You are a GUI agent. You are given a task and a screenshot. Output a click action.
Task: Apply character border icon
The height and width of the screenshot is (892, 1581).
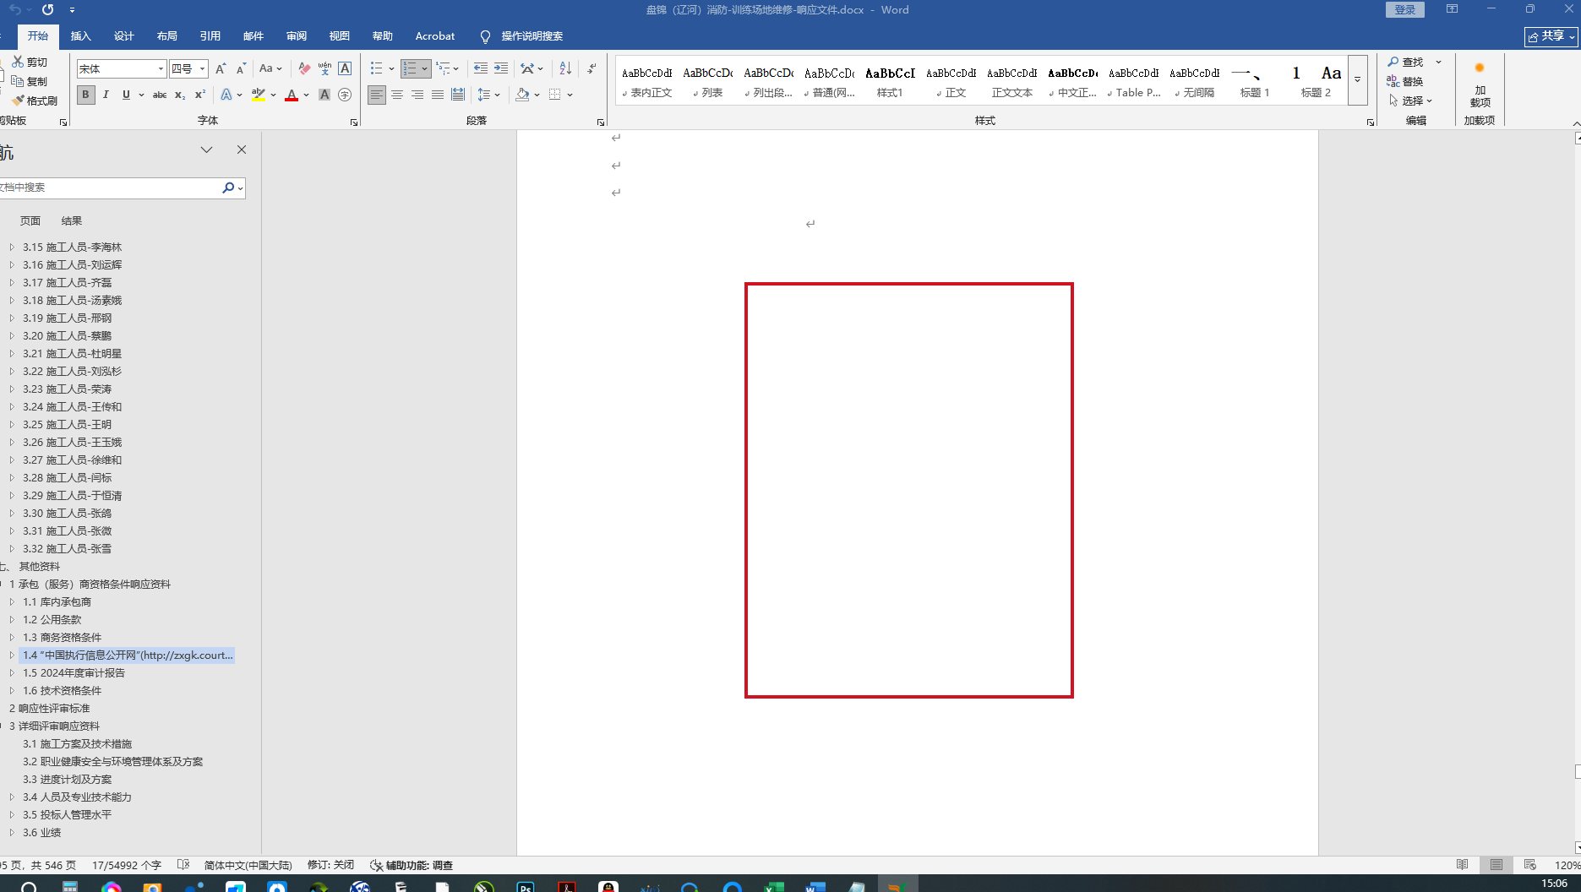[345, 68]
